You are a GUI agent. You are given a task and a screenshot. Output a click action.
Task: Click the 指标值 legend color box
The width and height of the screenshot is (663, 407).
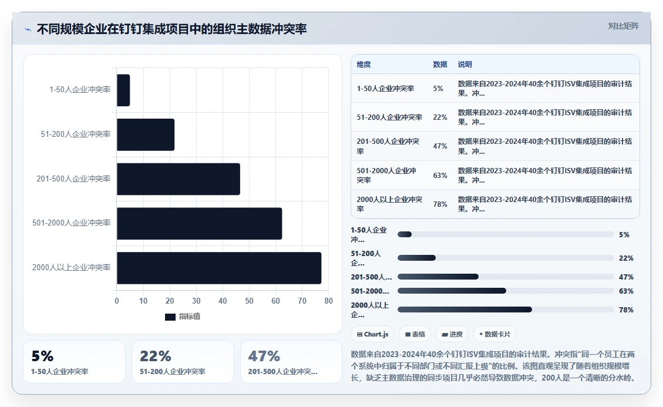[170, 317]
